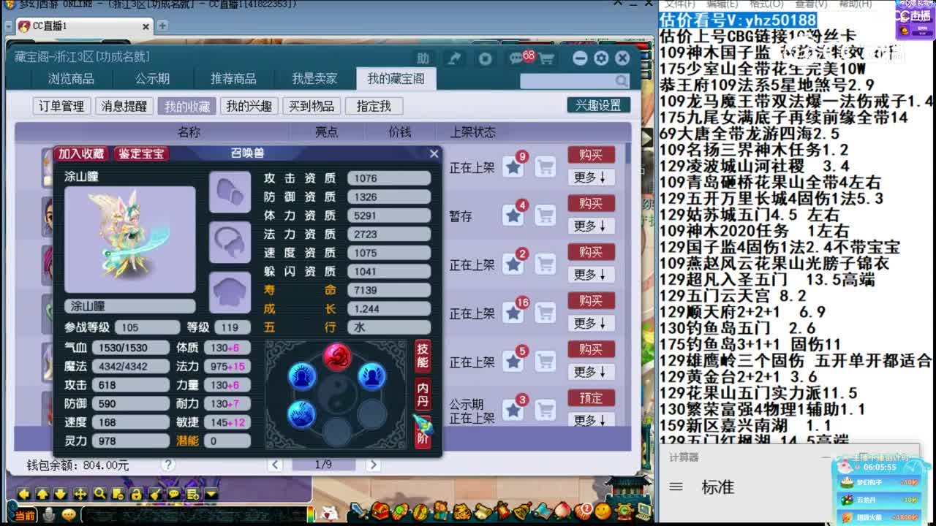Screen dimensions: 936x526
Task: Go to next page of favorites list
Action: coord(373,465)
